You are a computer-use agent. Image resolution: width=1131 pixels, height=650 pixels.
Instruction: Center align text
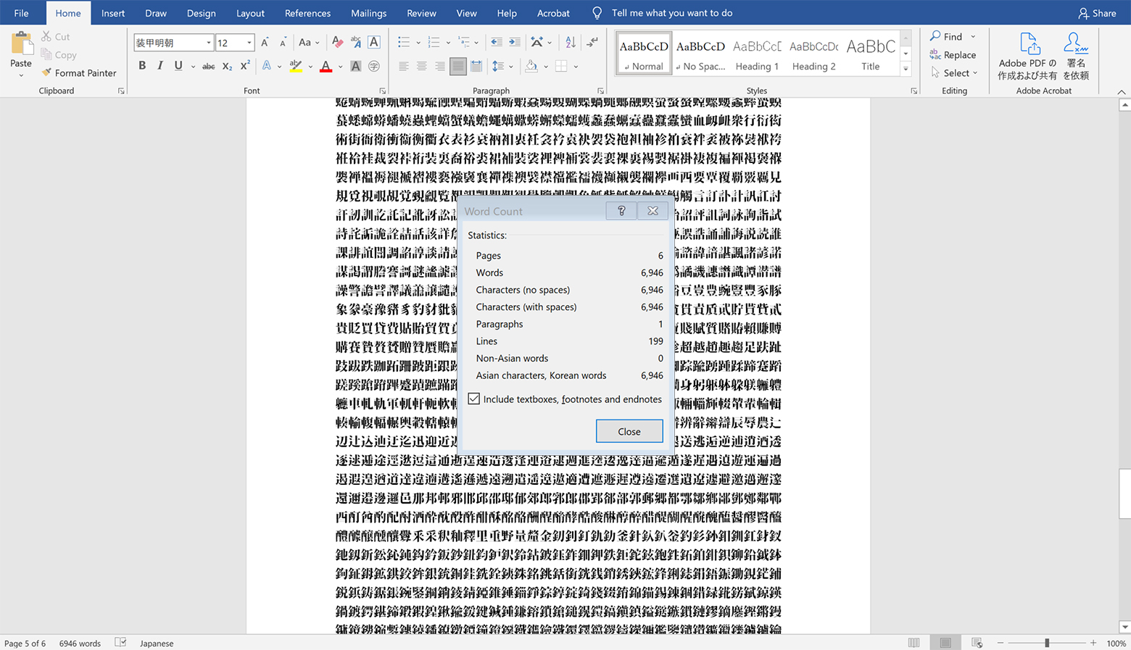[421, 66]
